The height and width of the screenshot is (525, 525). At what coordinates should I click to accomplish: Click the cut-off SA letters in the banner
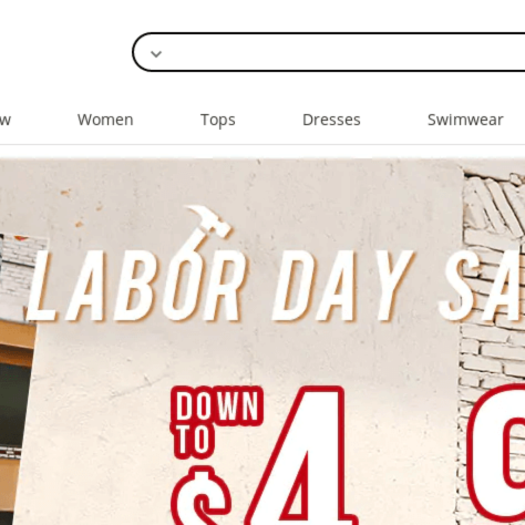pos(481,286)
